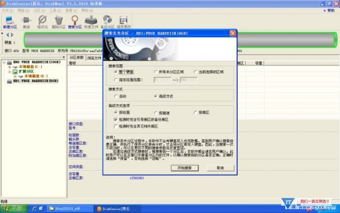Open the 查看 menu

pyautogui.click(x=71, y=10)
